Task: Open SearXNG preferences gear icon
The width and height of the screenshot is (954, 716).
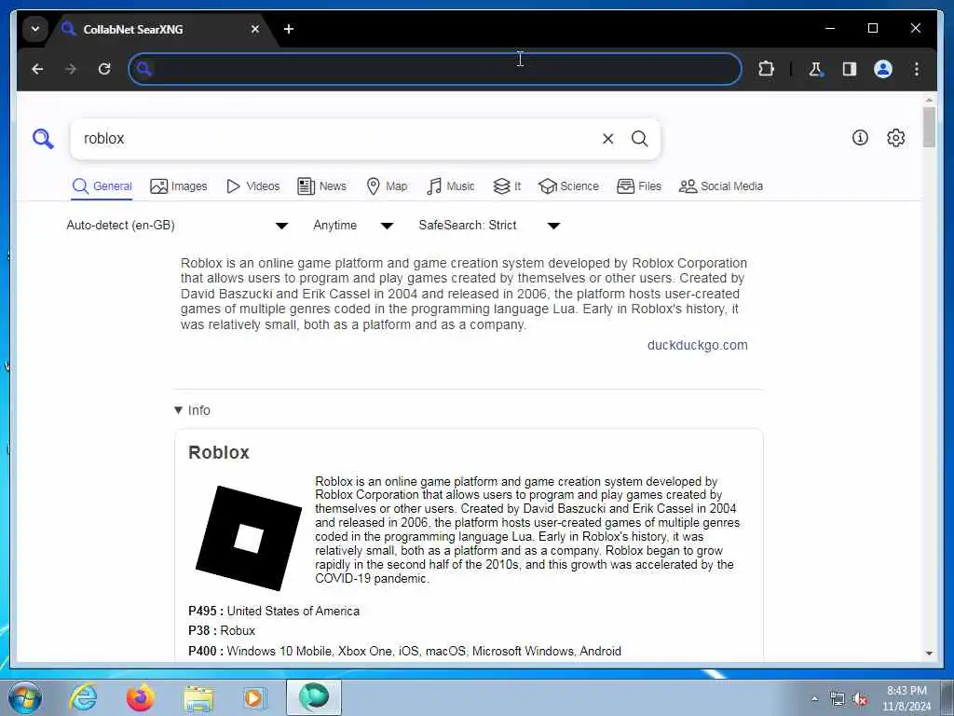Action: tap(895, 138)
